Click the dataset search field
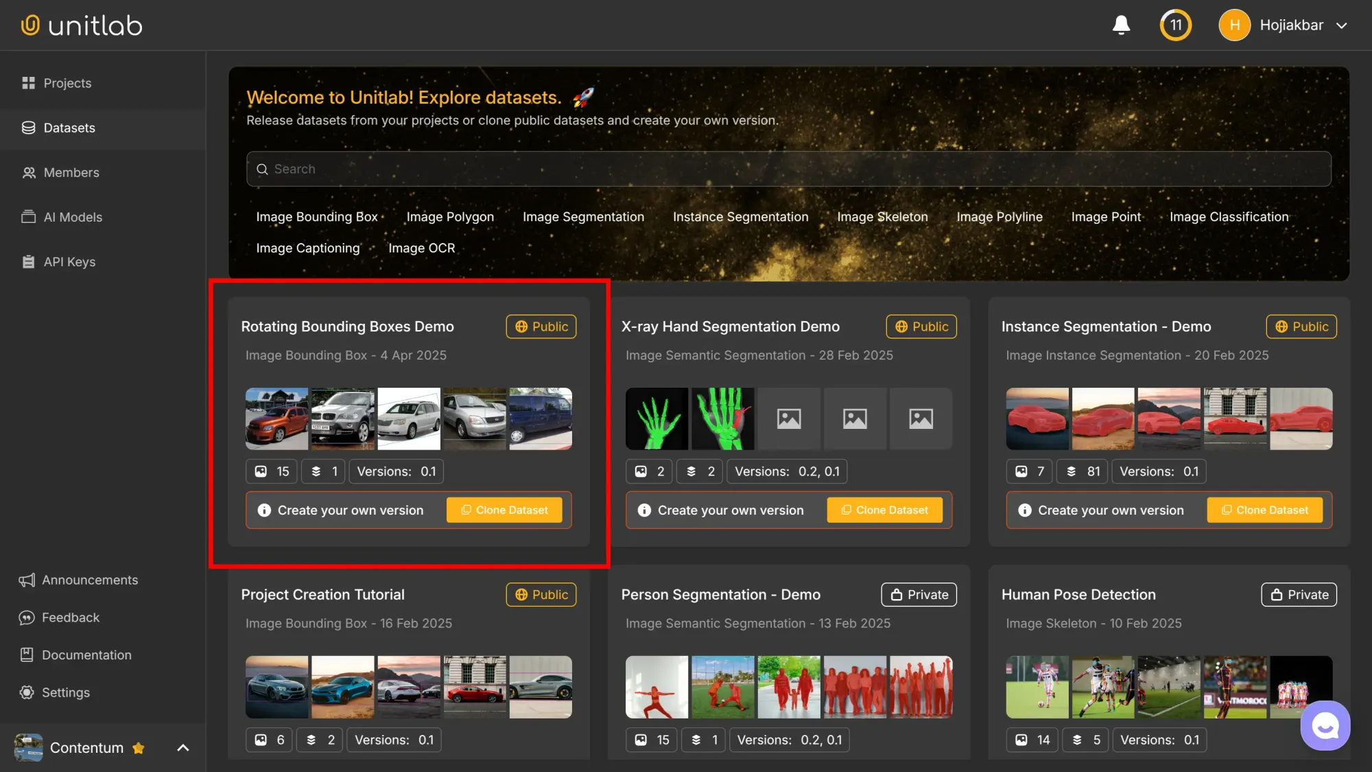 [x=789, y=169]
